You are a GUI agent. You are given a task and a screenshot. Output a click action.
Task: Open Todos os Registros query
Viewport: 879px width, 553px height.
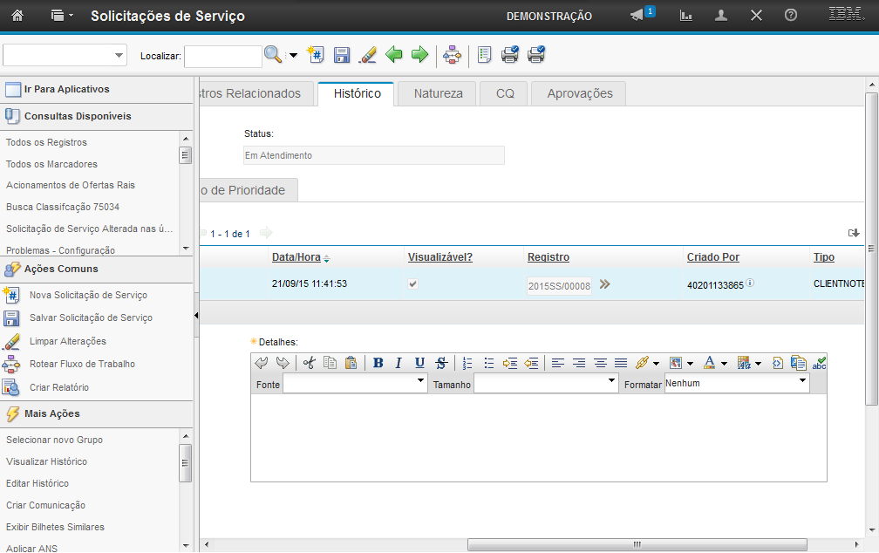[46, 142]
